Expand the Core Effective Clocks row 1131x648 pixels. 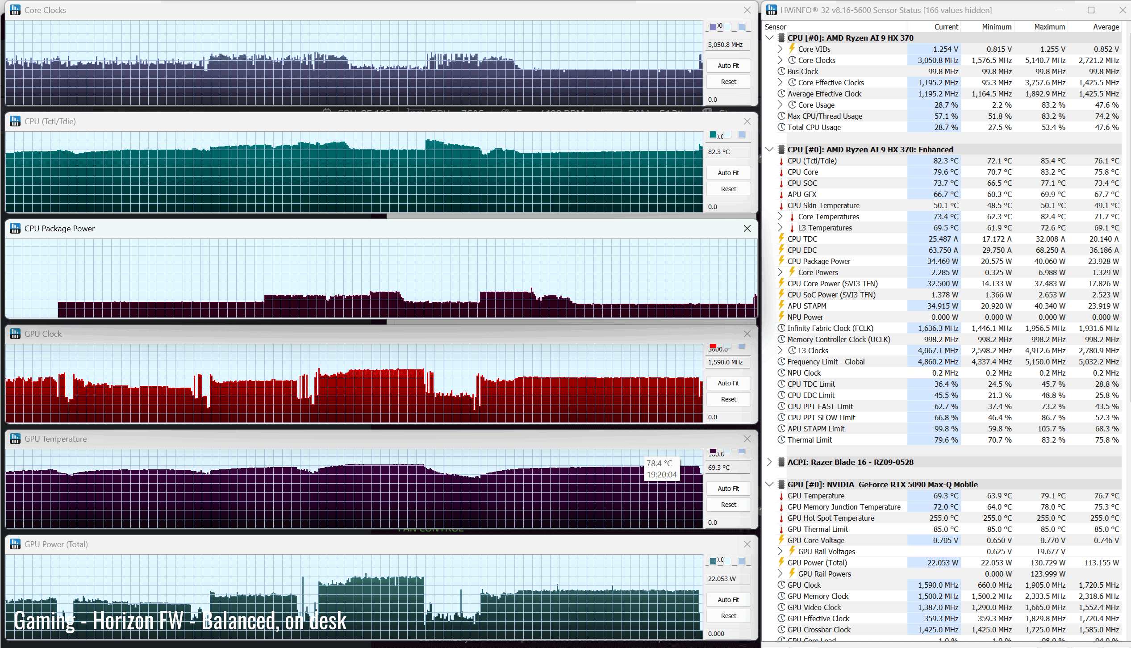tap(780, 83)
